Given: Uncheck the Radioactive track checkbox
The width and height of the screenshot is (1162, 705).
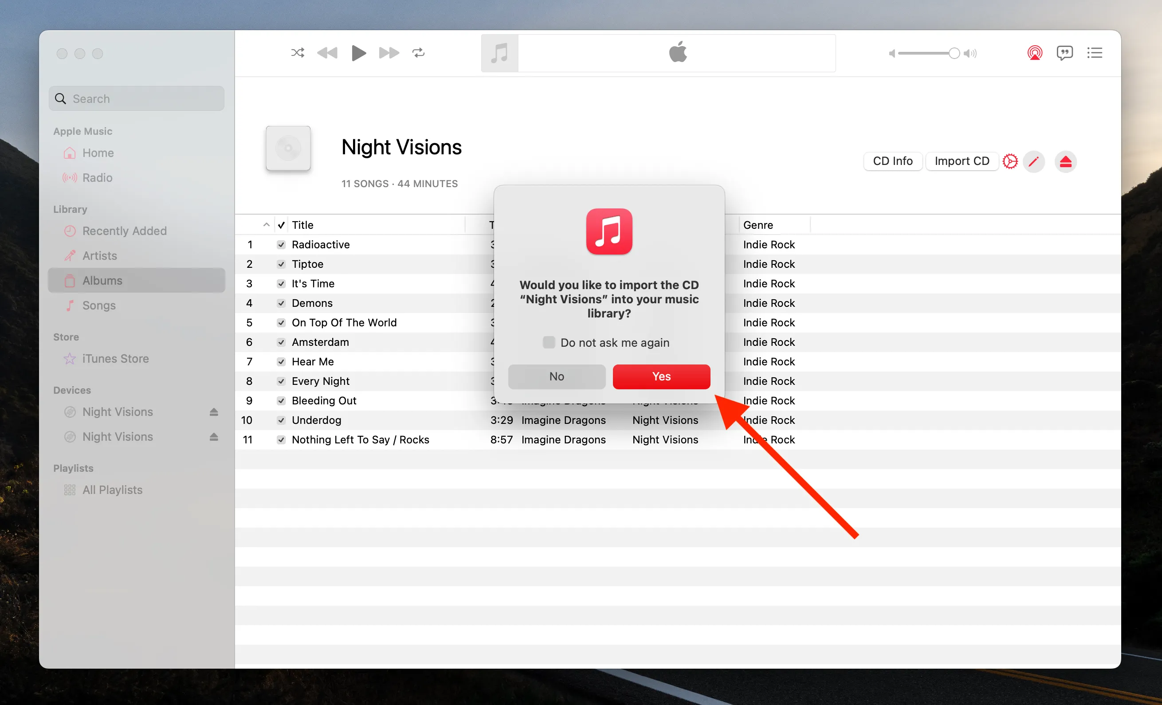Looking at the screenshot, I should point(281,245).
